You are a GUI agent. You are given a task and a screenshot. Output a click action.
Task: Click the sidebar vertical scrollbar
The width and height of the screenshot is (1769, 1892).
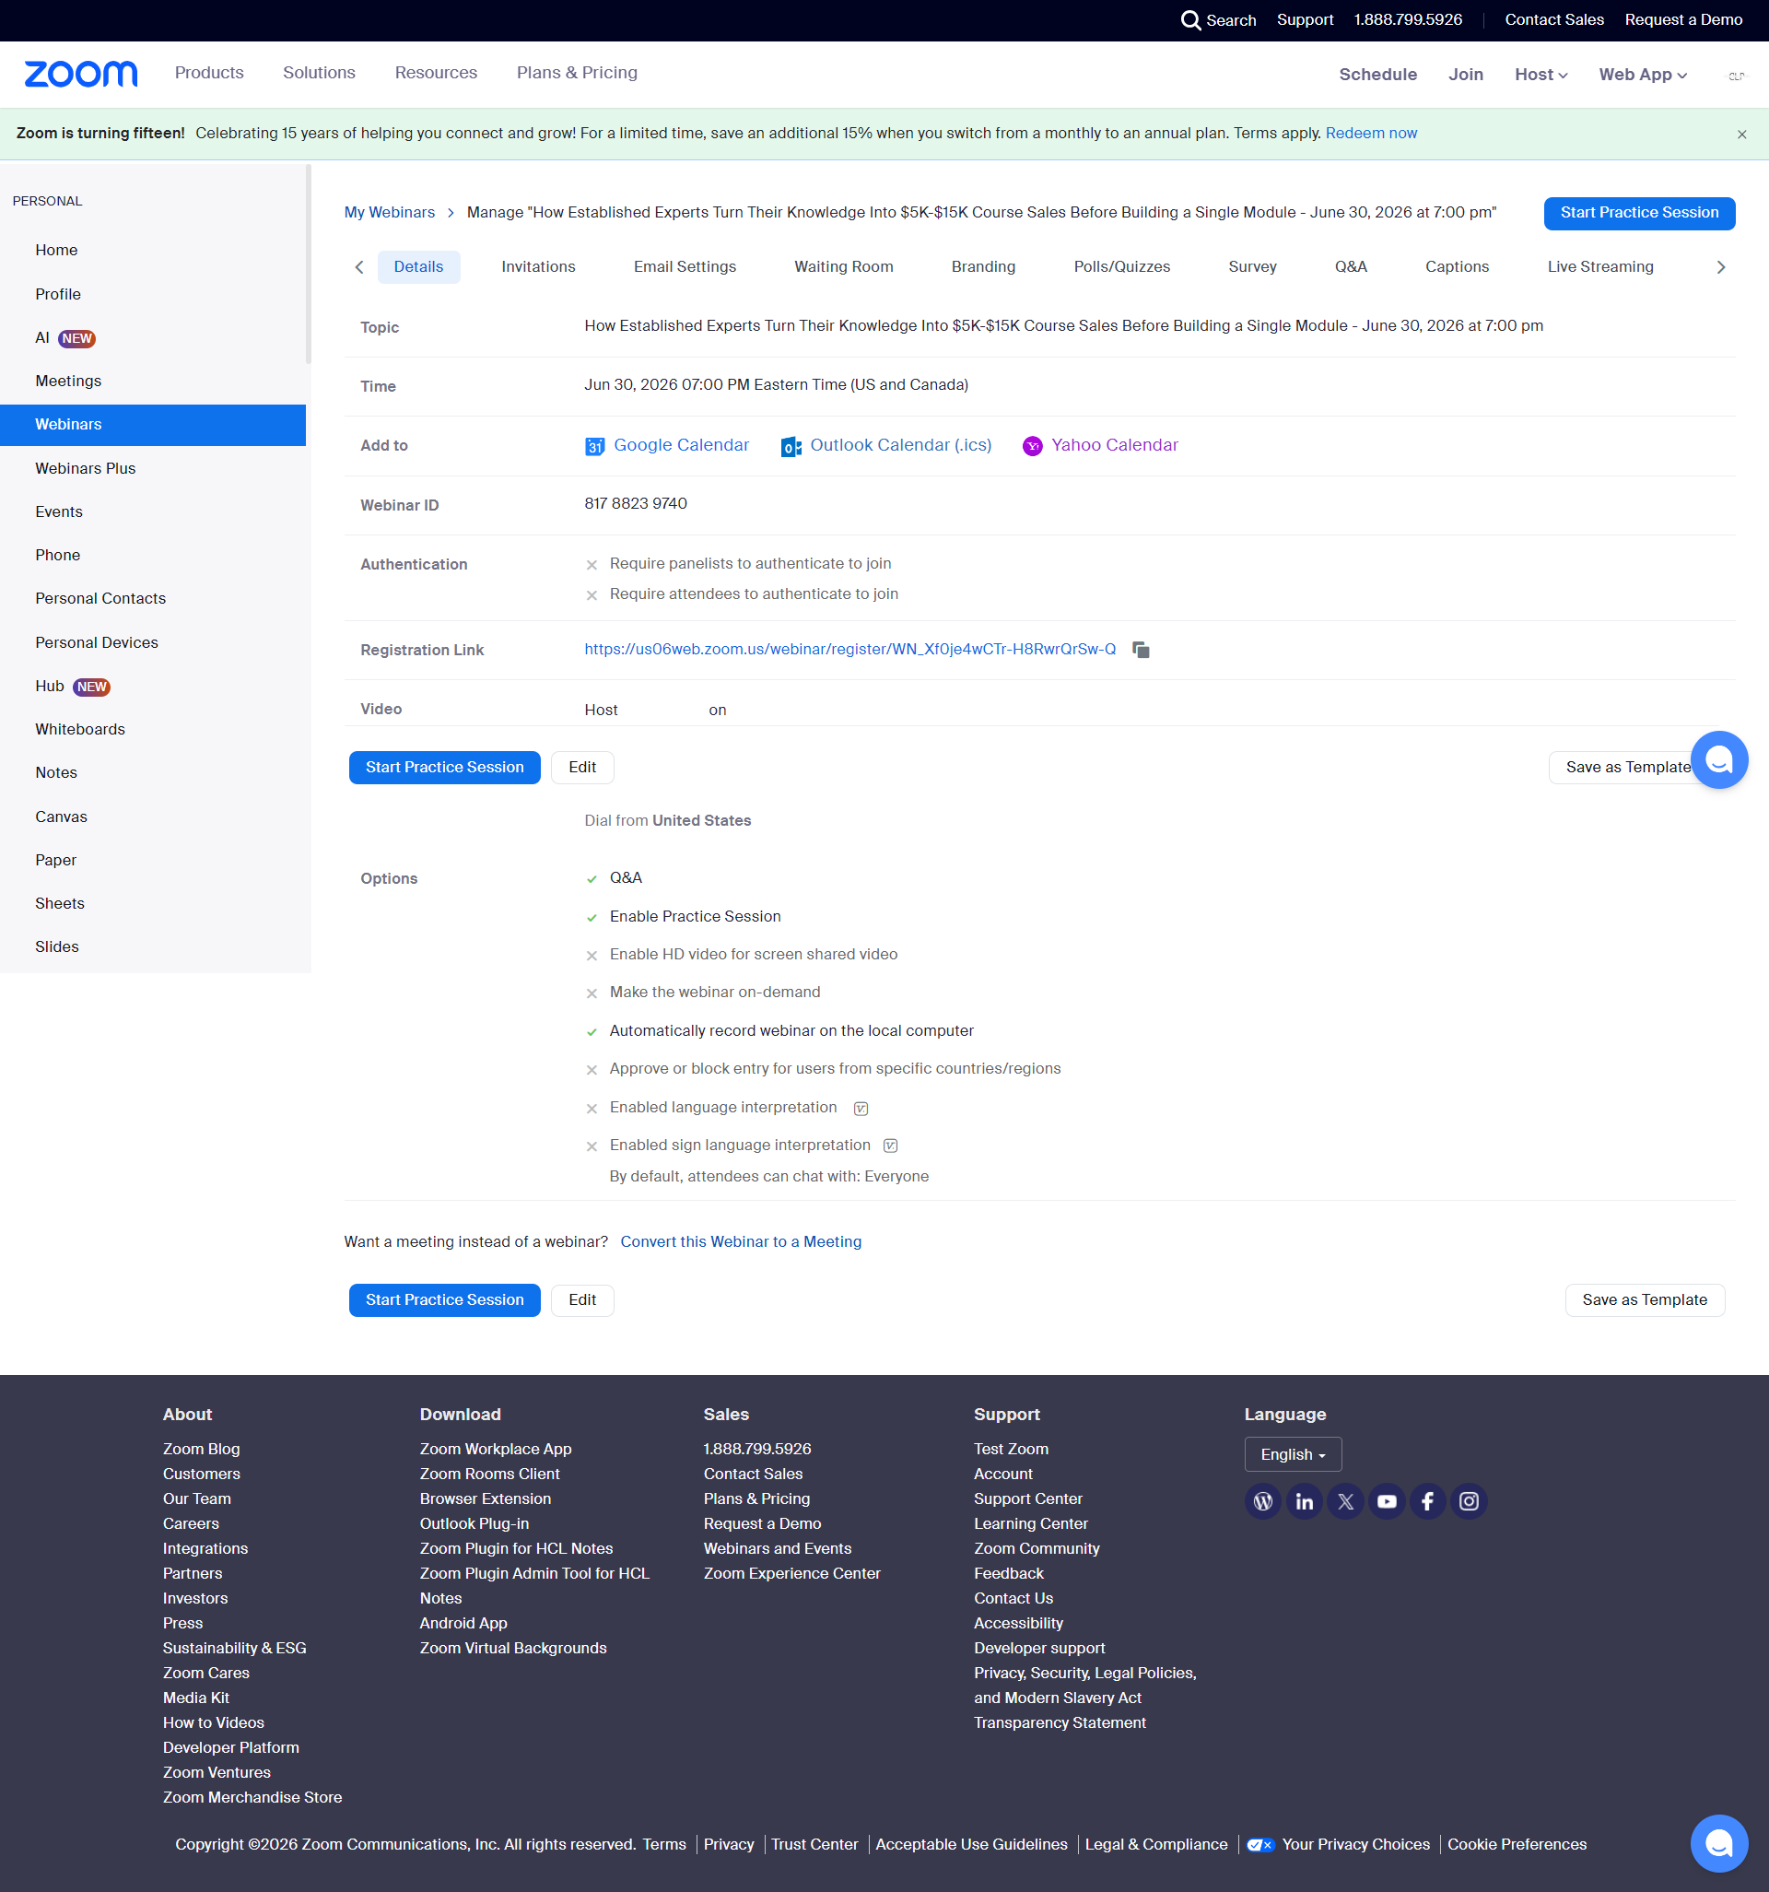(309, 264)
